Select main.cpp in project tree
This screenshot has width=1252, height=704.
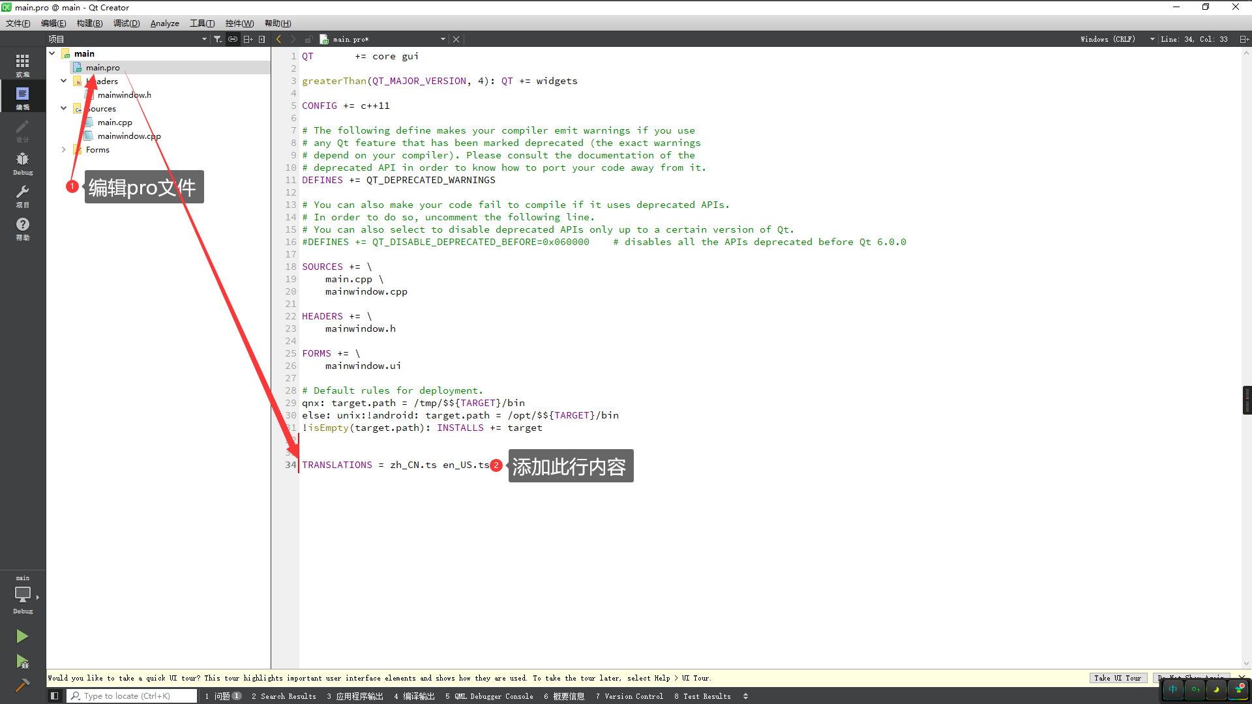click(115, 122)
